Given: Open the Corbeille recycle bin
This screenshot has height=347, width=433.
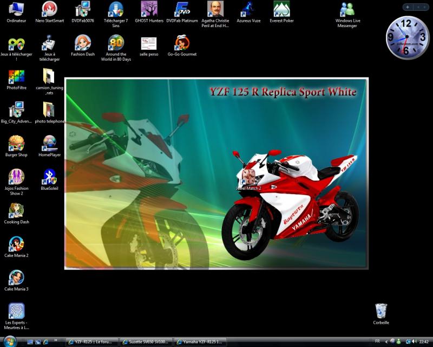Looking at the screenshot, I should 381,314.
